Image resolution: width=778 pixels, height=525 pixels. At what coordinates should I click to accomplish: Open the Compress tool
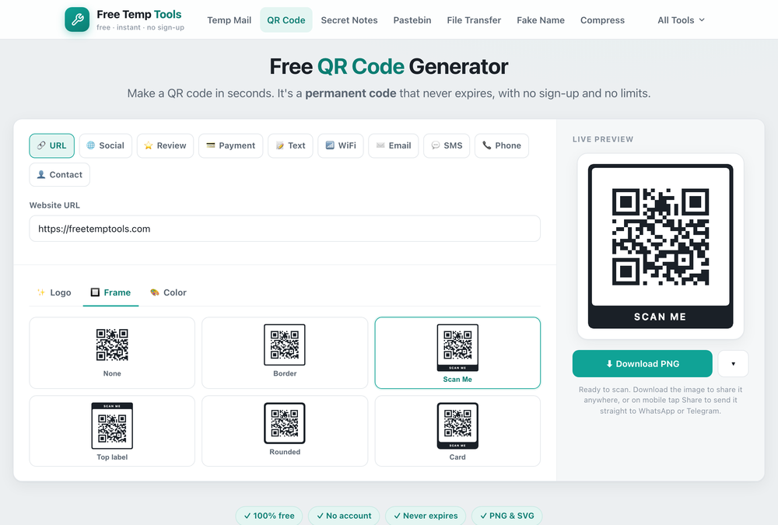click(x=602, y=20)
